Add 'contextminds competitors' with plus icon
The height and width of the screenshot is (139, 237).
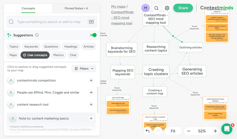tap(91, 80)
